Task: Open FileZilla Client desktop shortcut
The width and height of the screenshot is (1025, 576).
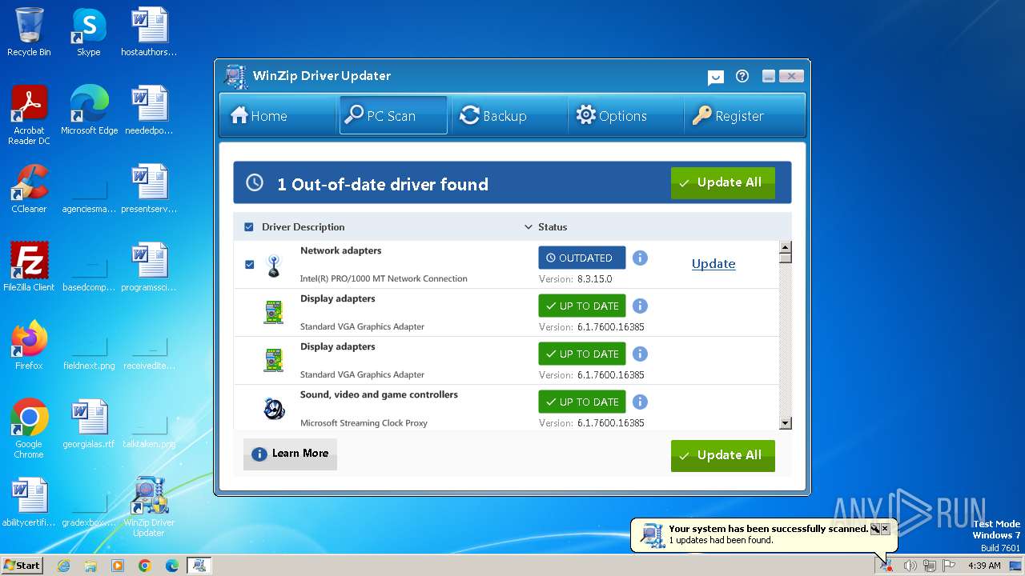Action: 29,267
